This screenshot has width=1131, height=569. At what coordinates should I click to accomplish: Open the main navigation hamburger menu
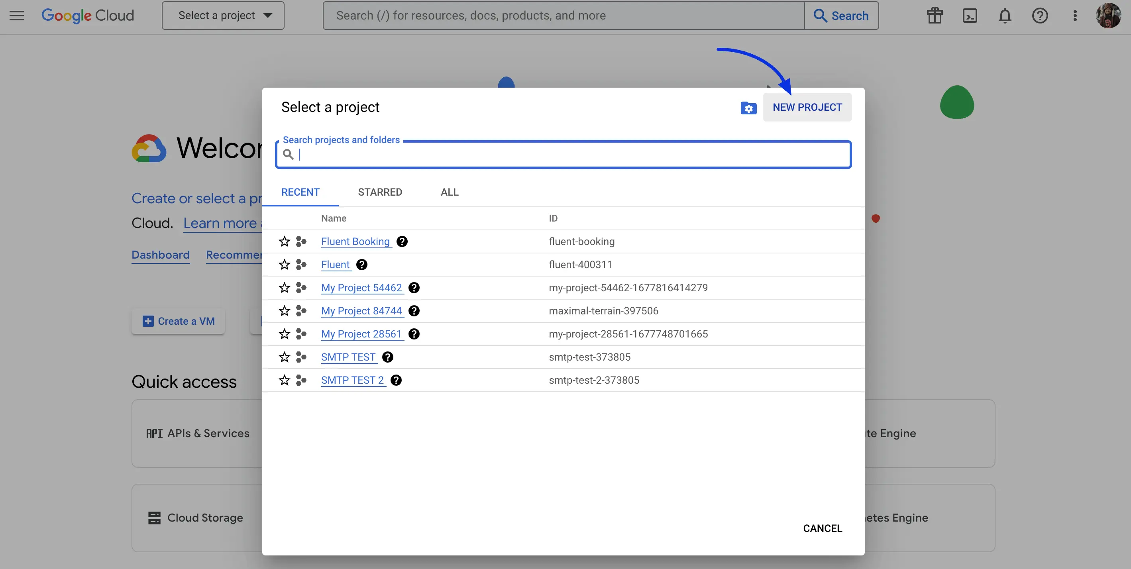pyautogui.click(x=17, y=16)
